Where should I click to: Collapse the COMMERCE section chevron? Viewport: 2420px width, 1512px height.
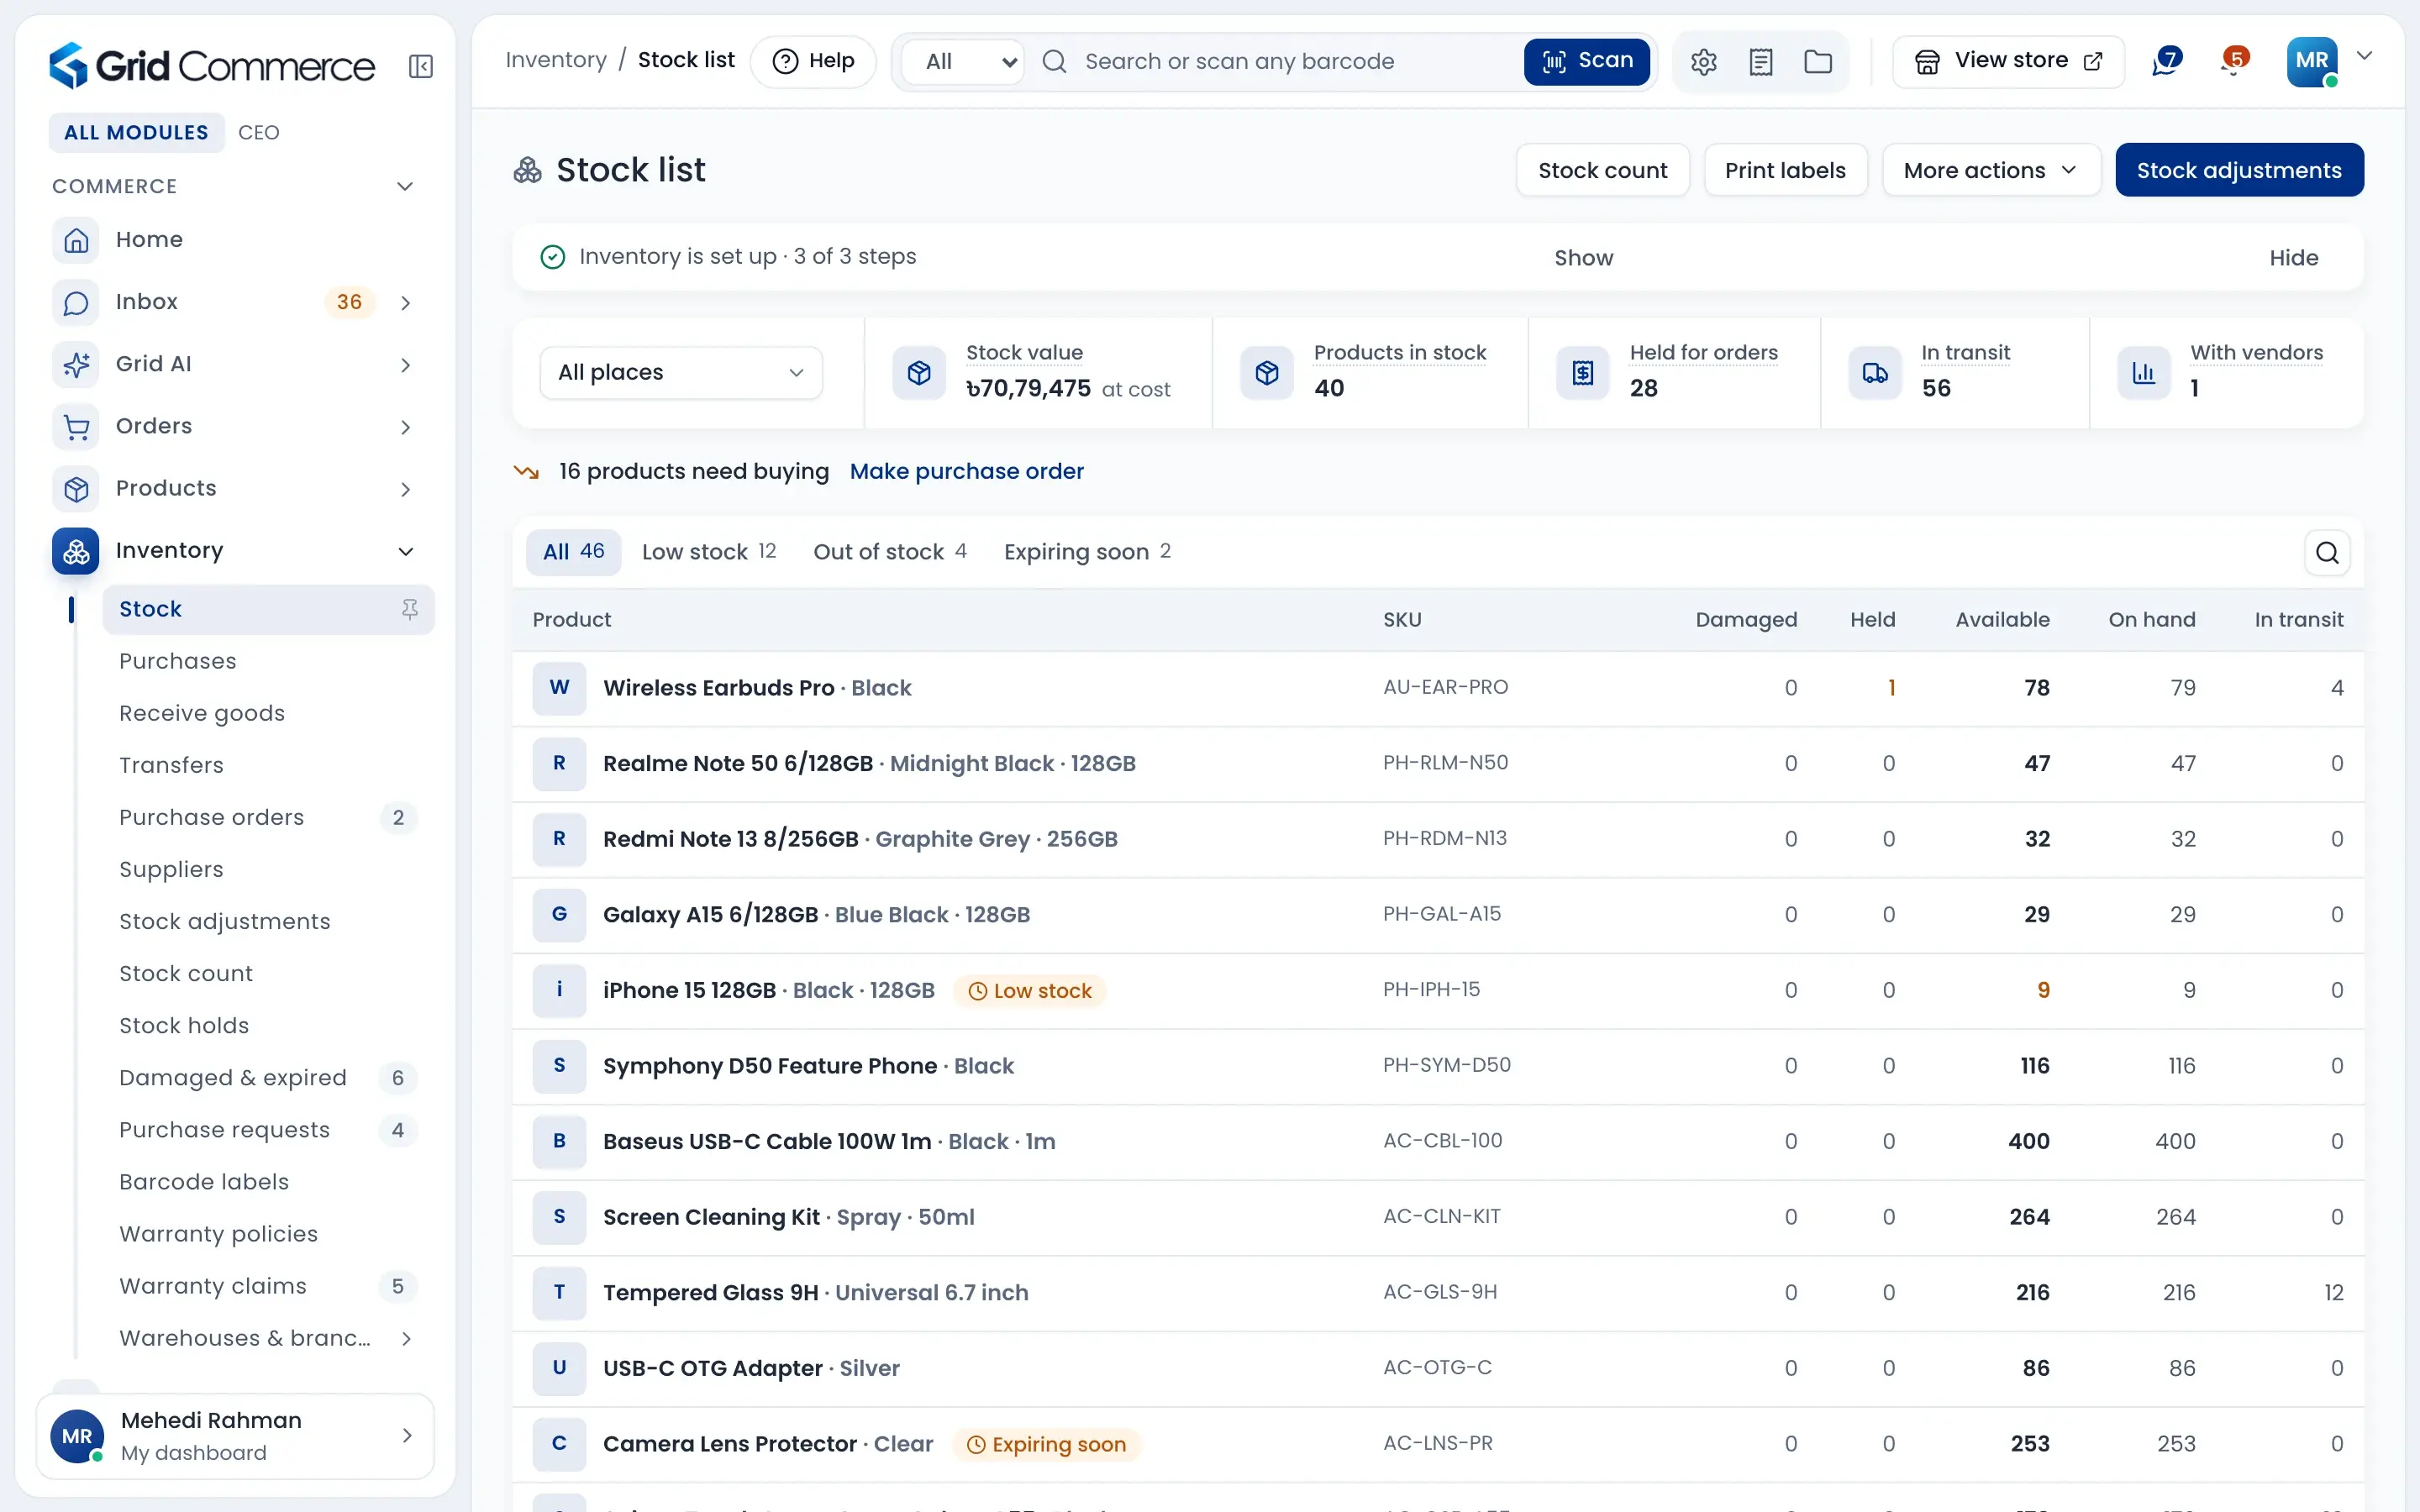tap(405, 186)
